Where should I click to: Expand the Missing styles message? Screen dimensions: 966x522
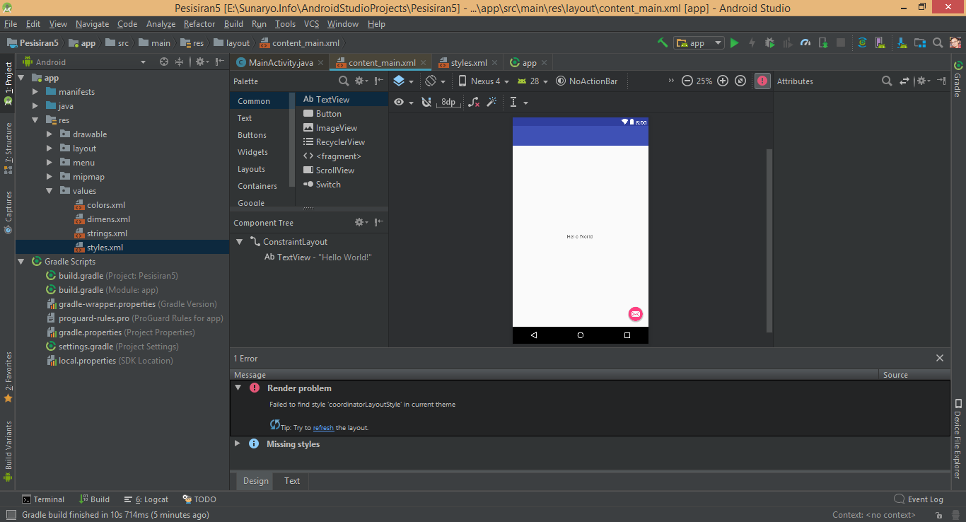click(238, 443)
